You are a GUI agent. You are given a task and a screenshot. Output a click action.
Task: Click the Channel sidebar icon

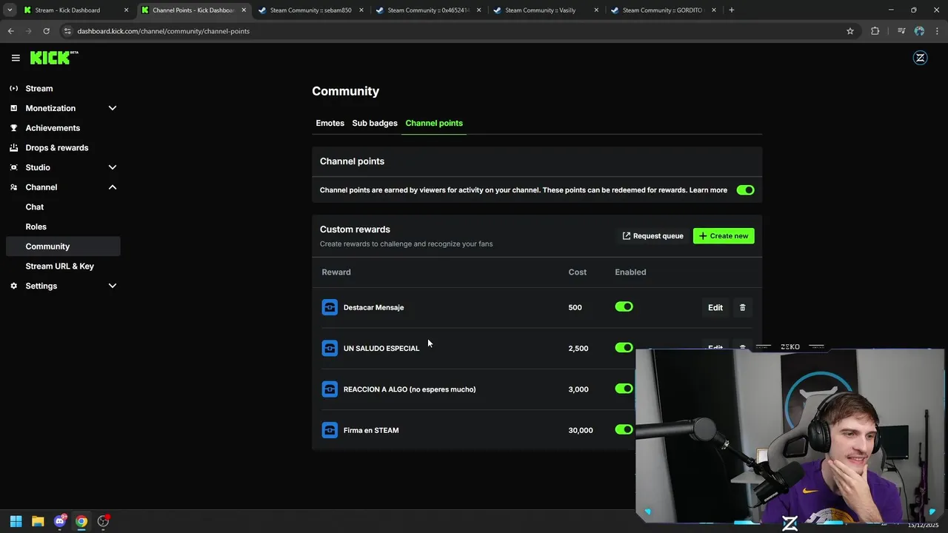click(x=13, y=187)
